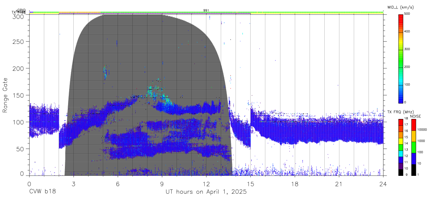Click the green swatch in NOISE legend
The width and height of the screenshot is (431, 199).
tap(413, 147)
